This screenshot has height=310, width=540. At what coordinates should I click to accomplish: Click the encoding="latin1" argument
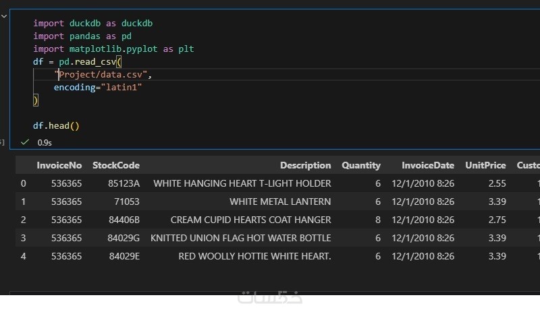click(98, 88)
